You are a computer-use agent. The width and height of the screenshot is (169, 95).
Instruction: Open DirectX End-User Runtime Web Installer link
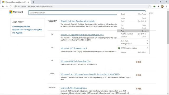(78, 21)
